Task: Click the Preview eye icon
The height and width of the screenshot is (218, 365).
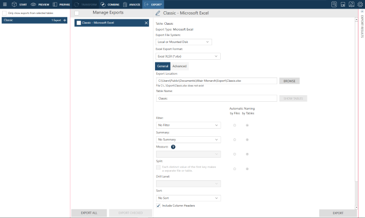Action: pos(33,4)
